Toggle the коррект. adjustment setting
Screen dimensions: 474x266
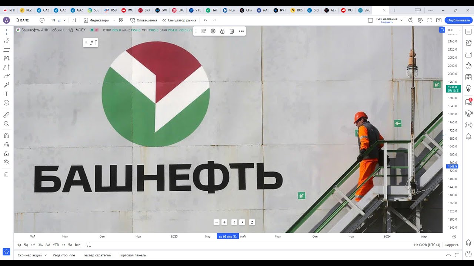pyautogui.click(x=452, y=245)
